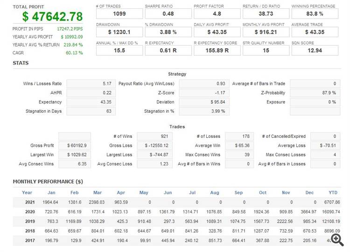Select the 2018 row label
The image size is (350, 252).
(30, 231)
